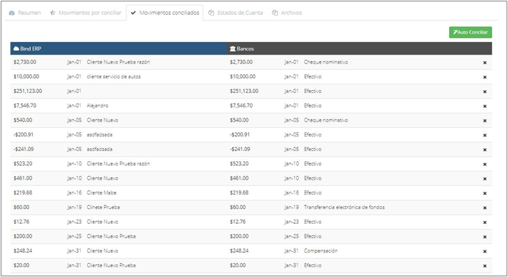This screenshot has height=277, width=508.
Task: Select the Bind ERP column header
Action: (119, 48)
